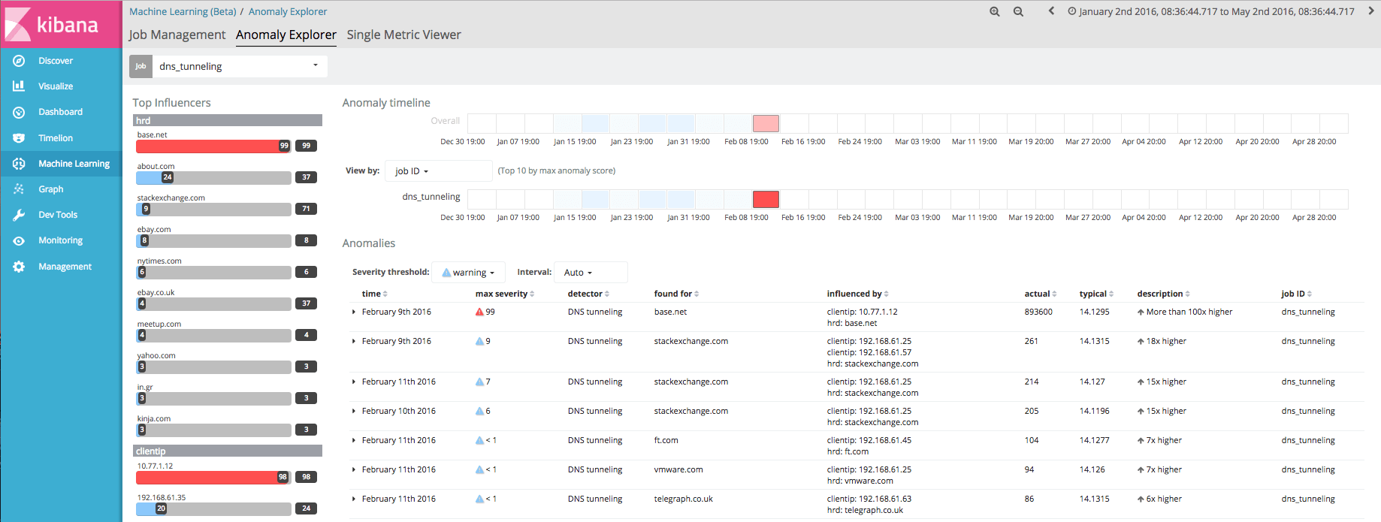This screenshot has height=522, width=1381.
Task: Sort table by found for column
Action: coord(676,294)
